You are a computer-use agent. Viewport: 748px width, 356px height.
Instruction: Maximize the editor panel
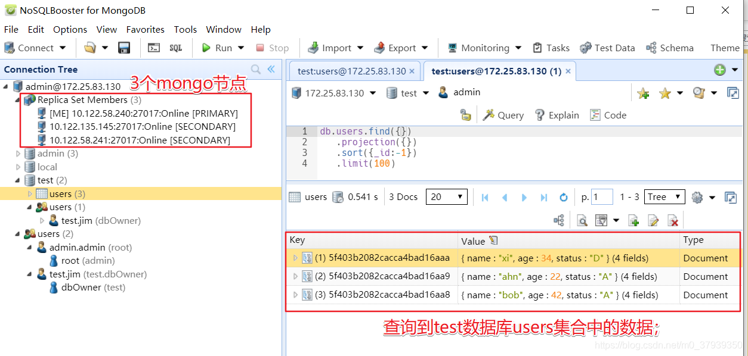pos(732,93)
